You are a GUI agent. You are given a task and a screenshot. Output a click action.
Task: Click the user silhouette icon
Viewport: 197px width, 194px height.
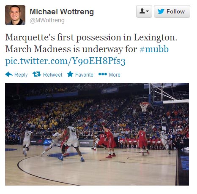[142, 11]
